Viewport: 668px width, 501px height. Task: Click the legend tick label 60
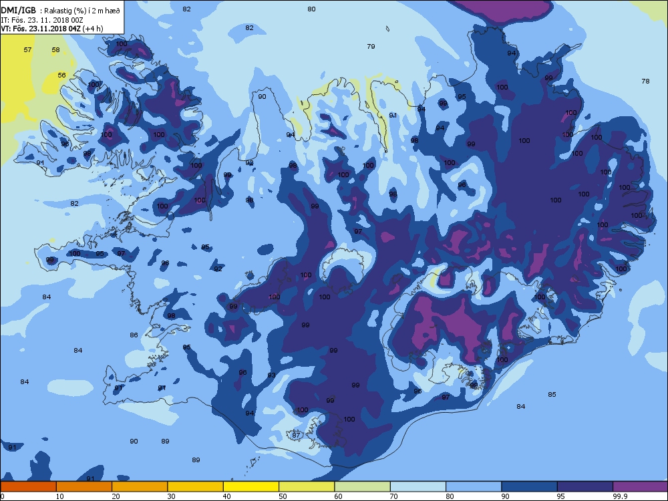point(338,496)
